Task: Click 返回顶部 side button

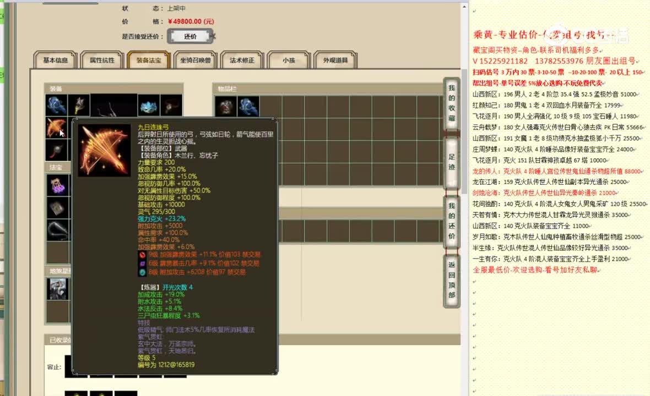Action: click(452, 280)
